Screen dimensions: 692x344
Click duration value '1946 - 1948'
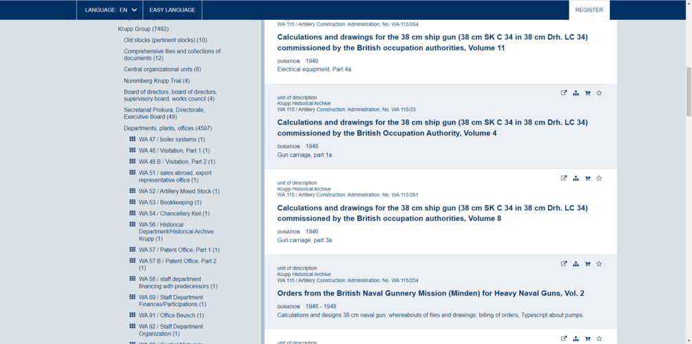(321, 307)
